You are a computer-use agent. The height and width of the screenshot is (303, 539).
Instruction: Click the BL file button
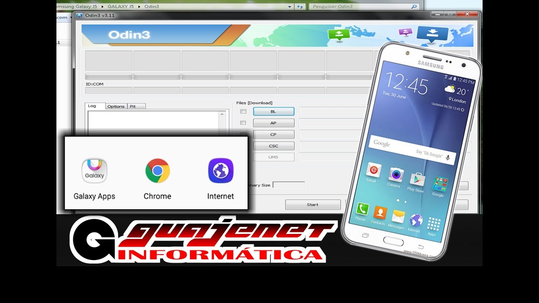pyautogui.click(x=274, y=112)
